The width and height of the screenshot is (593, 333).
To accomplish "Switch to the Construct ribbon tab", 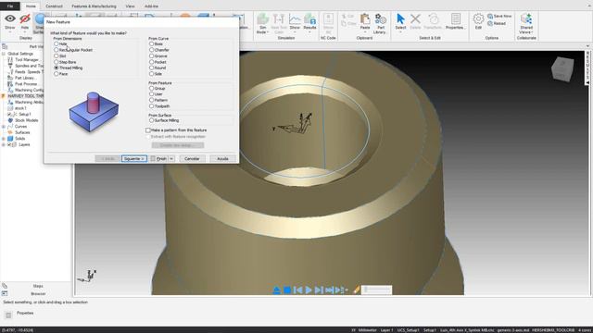I will click(54, 6).
